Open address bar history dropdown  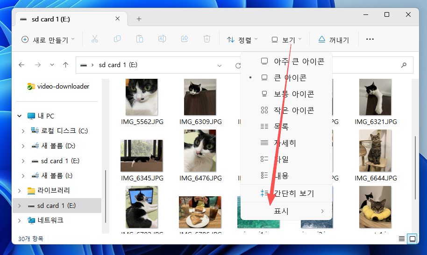(x=220, y=66)
